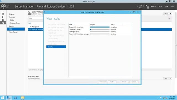The width and height of the screenshot is (177, 100).
Task: Open the Windows Start button
Action: click(x=3, y=98)
